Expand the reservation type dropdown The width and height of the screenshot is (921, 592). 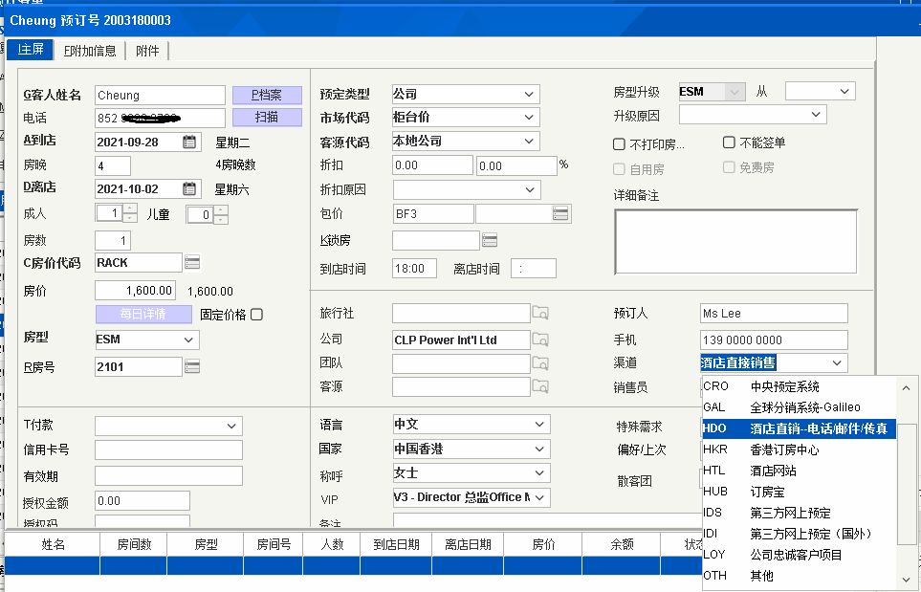coord(529,95)
